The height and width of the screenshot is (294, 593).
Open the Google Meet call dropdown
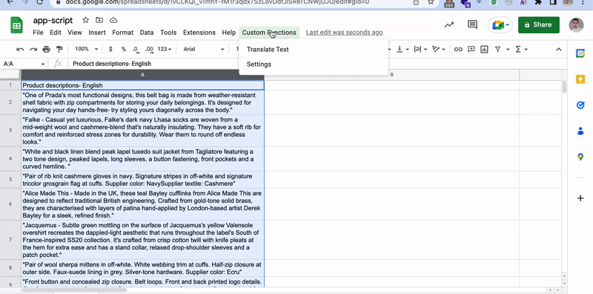coord(508,25)
